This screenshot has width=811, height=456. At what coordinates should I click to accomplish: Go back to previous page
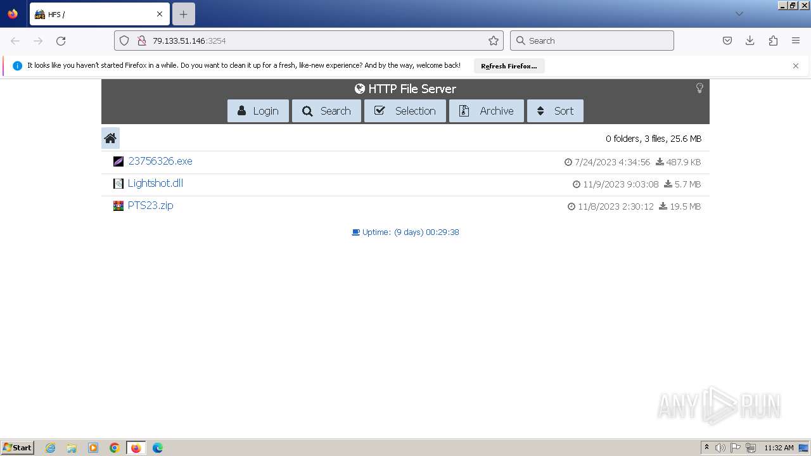click(x=15, y=41)
